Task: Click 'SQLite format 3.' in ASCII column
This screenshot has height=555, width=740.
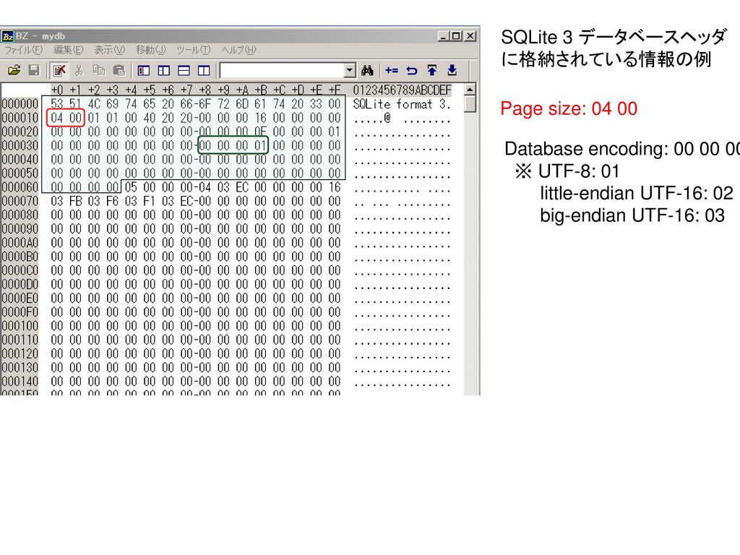Action: point(402,104)
